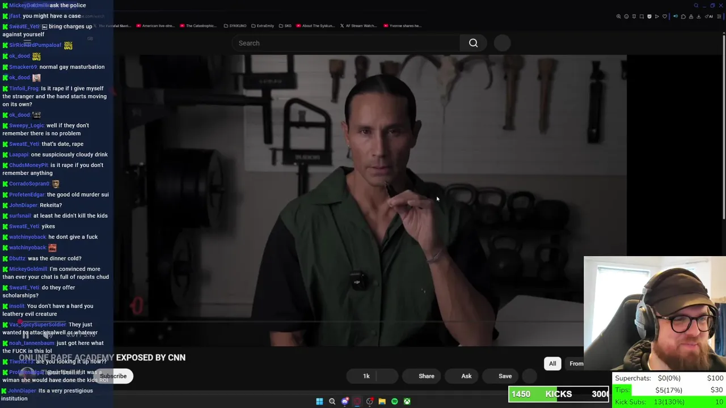The width and height of the screenshot is (726, 408).
Task: Select the From filter chip
Action: point(576,363)
